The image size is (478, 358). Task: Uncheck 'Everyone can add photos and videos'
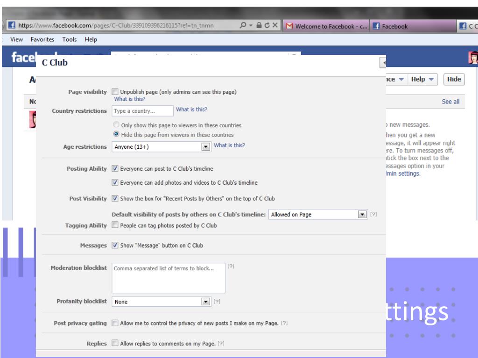tap(115, 182)
